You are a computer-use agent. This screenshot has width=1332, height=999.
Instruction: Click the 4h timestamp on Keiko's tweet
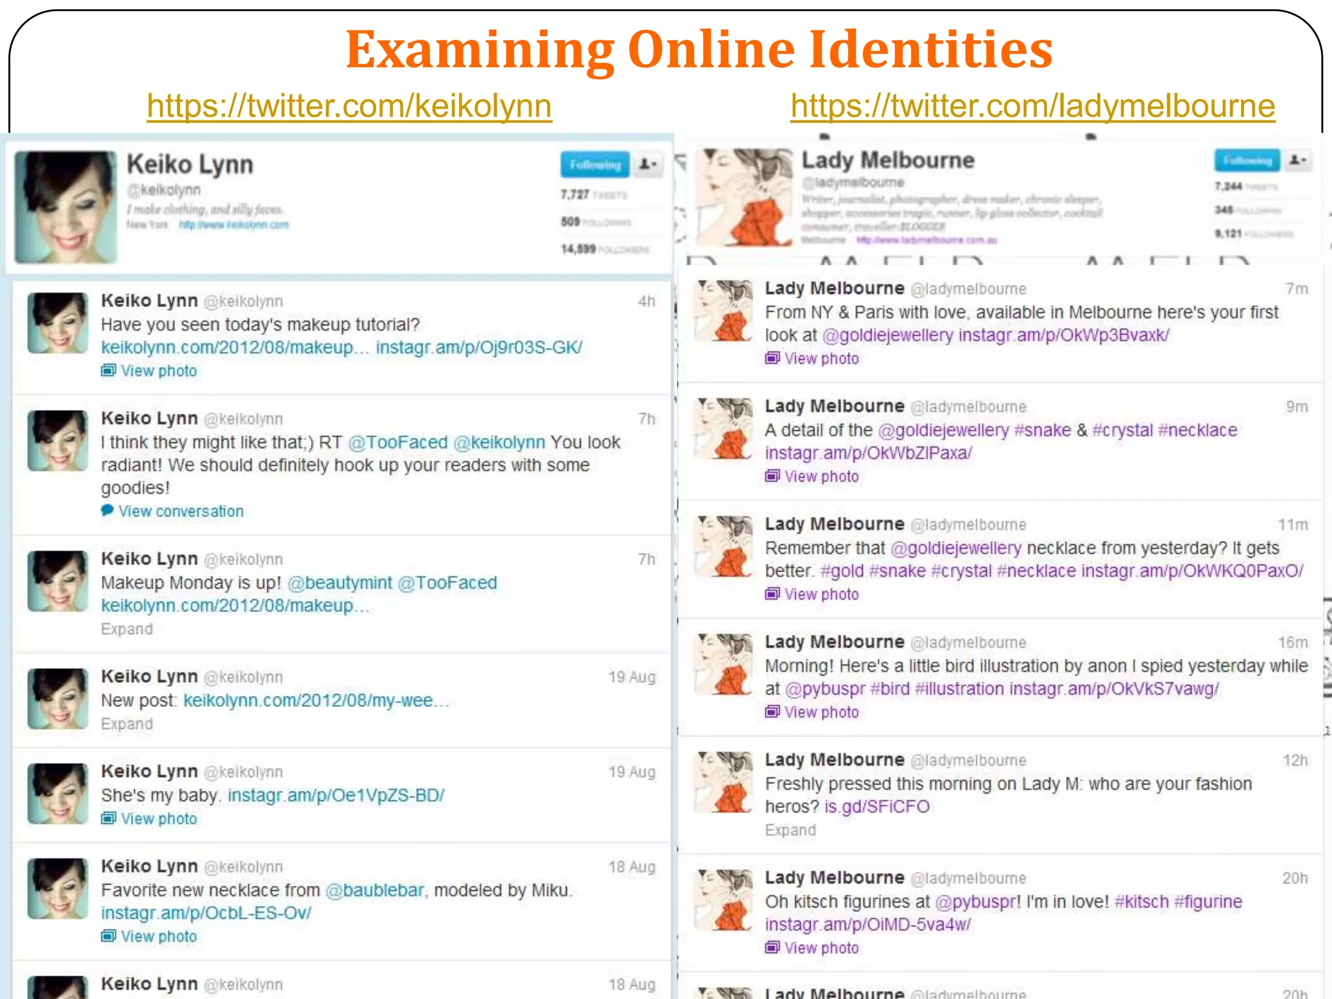click(646, 301)
